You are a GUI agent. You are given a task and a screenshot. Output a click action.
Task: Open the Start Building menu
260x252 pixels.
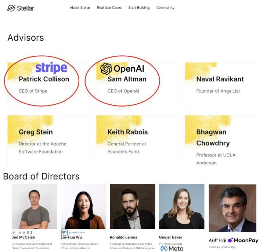(139, 8)
